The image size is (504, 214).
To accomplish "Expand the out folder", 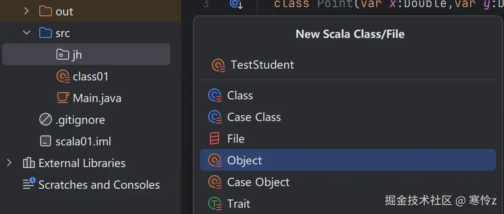I will (27, 11).
